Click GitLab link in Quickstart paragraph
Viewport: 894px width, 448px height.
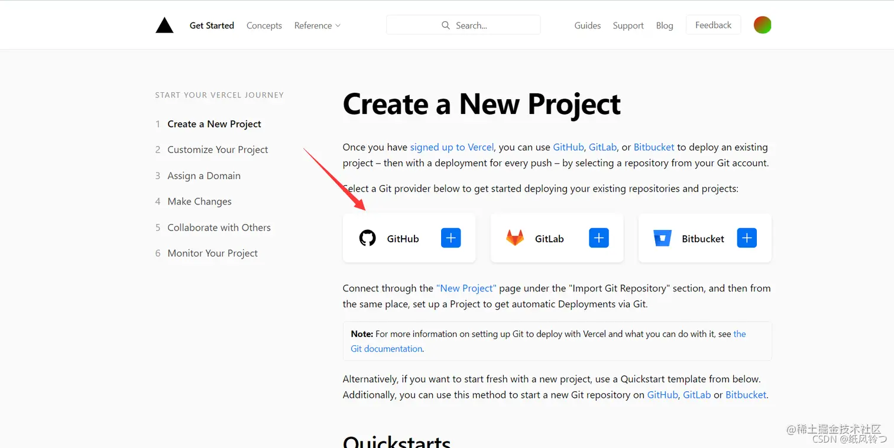tap(697, 395)
